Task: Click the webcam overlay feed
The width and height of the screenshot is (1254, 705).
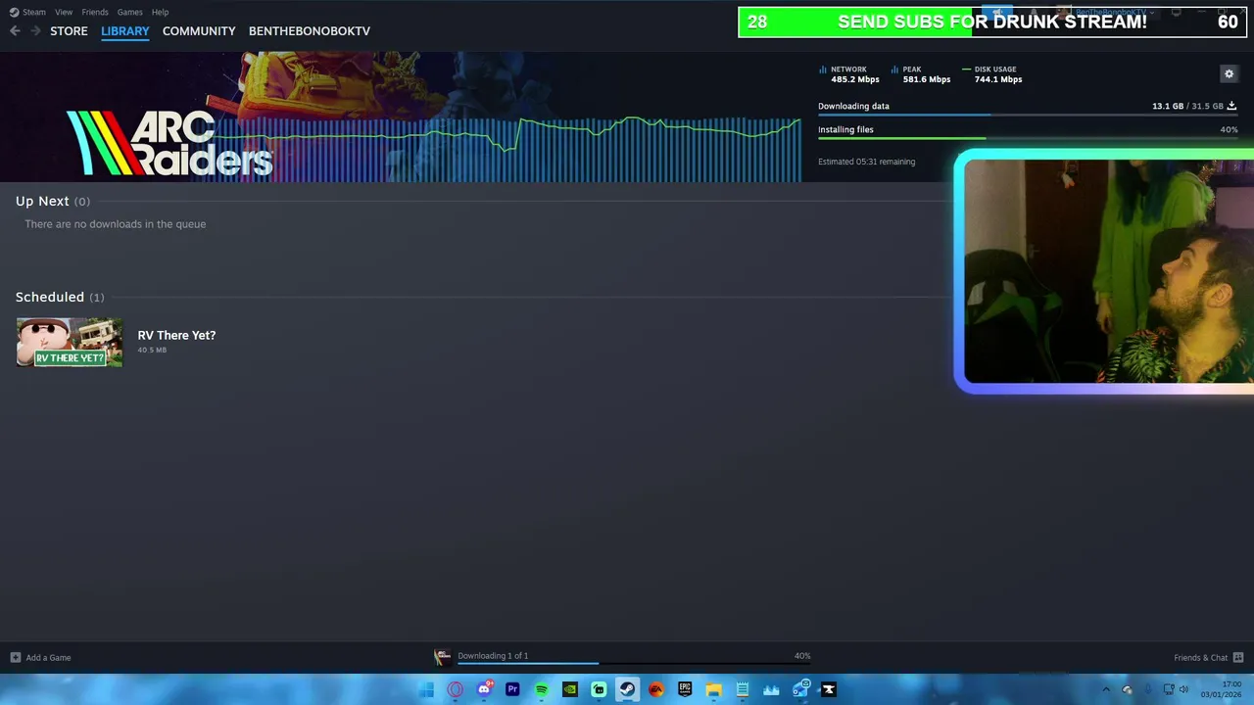Action: tap(1108, 271)
